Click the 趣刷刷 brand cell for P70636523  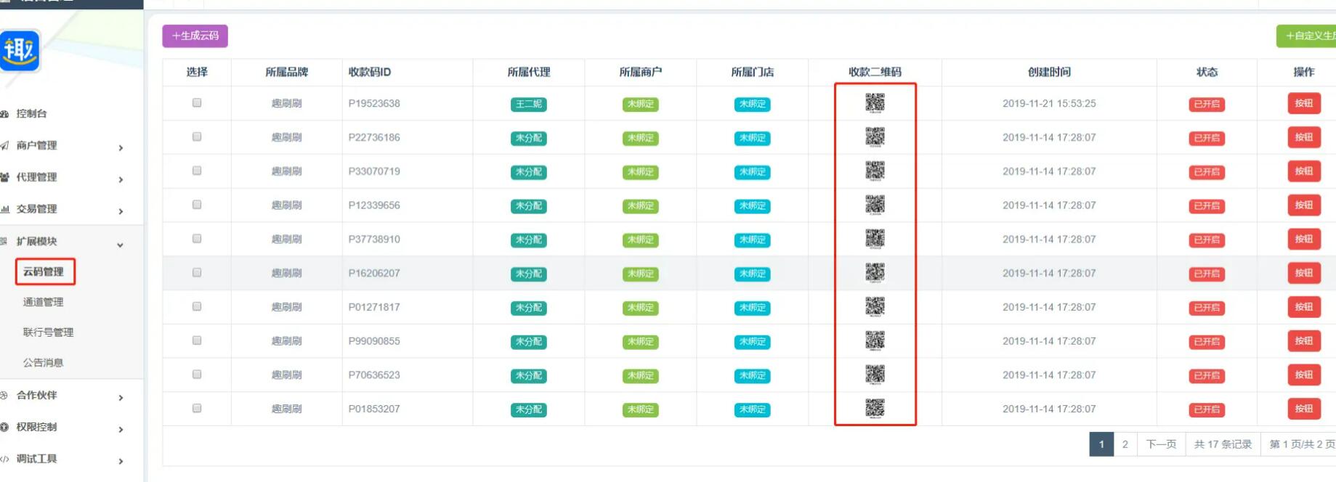[x=287, y=375]
